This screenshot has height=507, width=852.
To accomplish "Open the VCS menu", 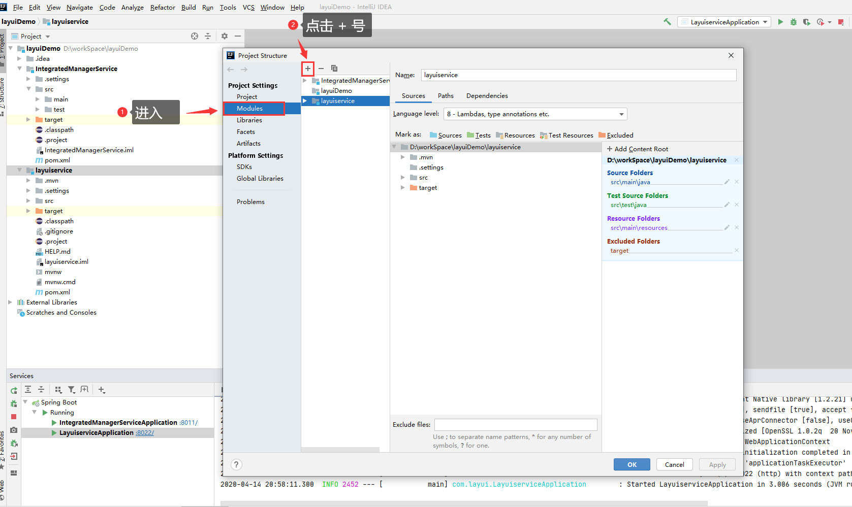I will pos(248,7).
